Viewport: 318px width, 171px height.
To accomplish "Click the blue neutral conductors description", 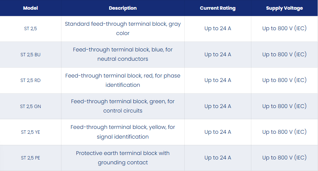I will point(123,54).
